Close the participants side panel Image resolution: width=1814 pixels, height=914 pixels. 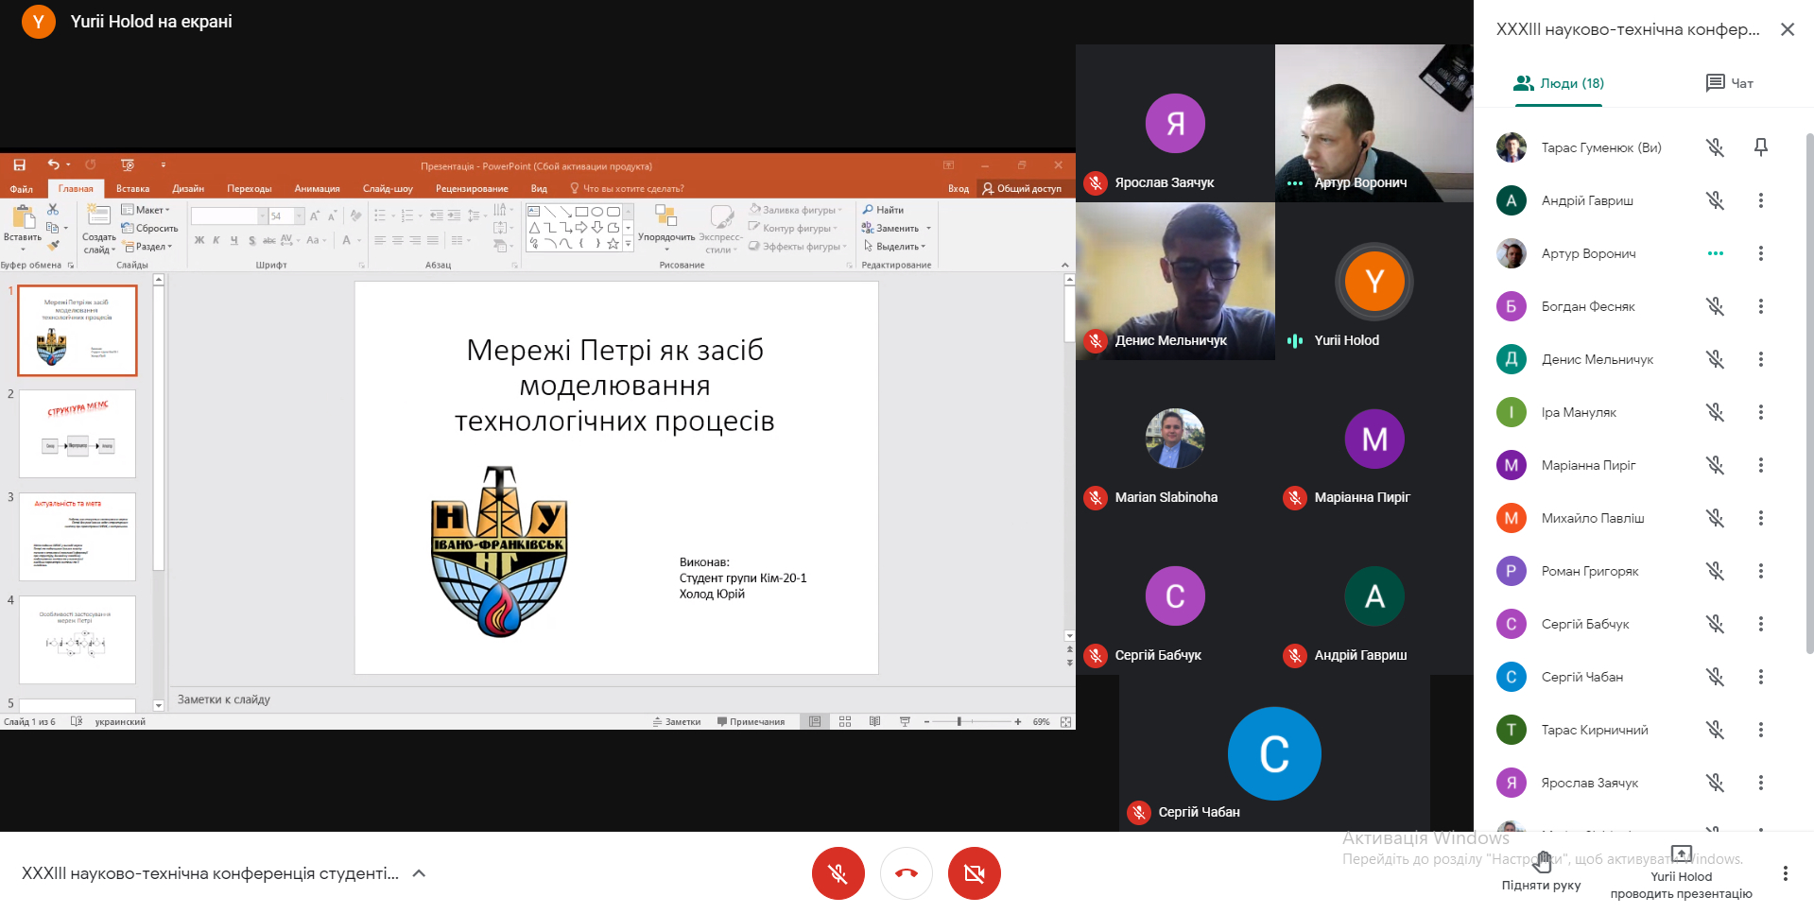pos(1787,29)
